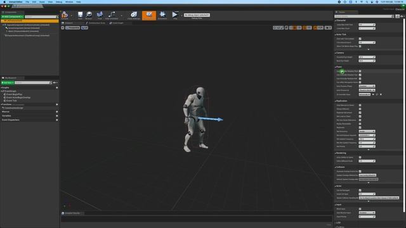Open the Auto Possess Player dropdown
This screenshot has height=228, width=406.
[367, 86]
